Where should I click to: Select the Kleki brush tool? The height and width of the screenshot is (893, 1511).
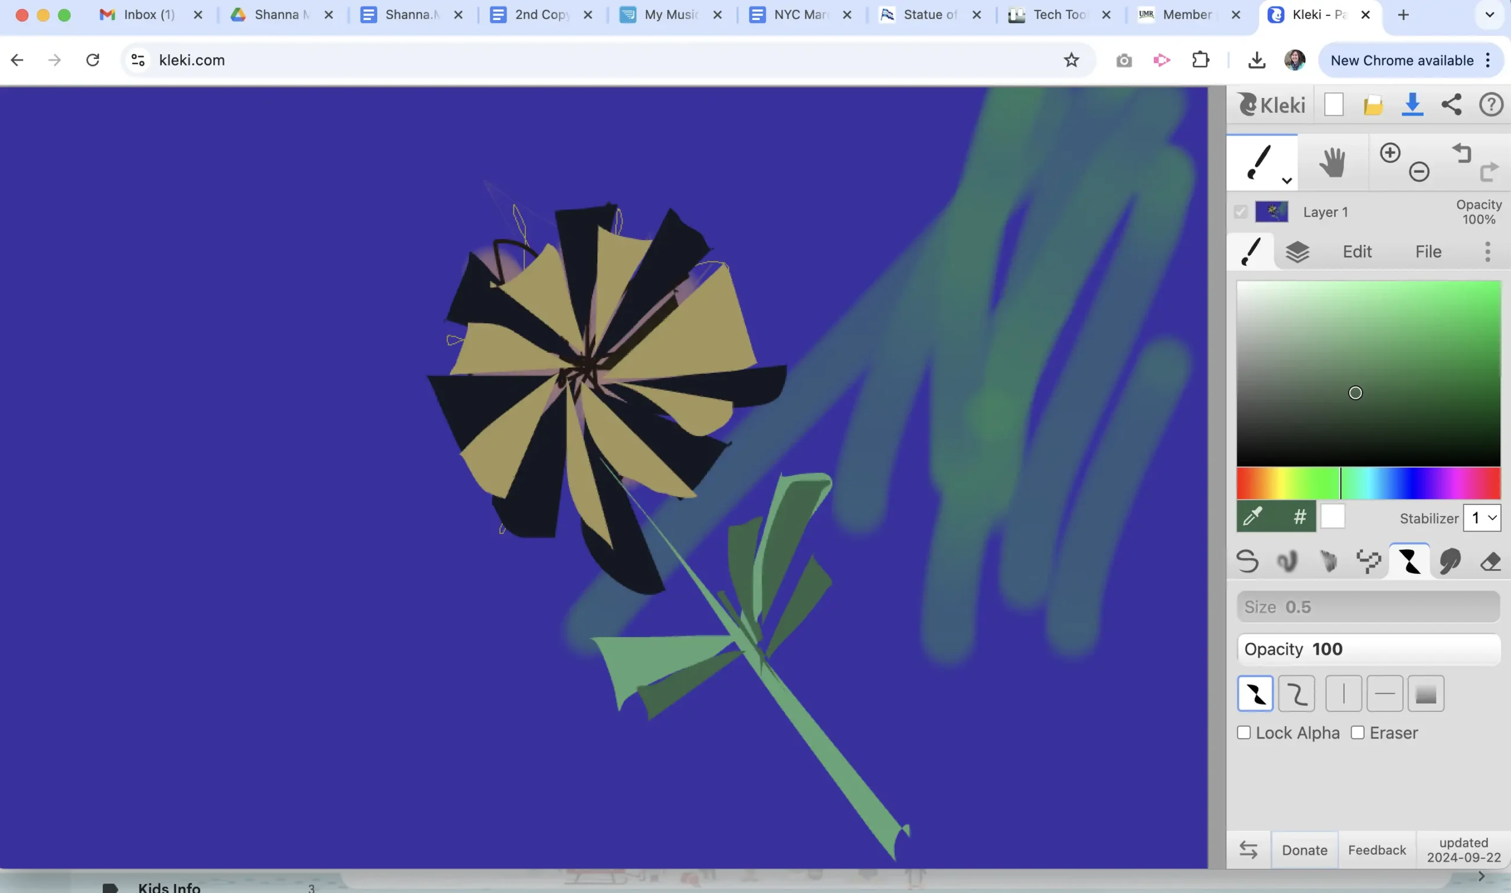click(x=1261, y=162)
